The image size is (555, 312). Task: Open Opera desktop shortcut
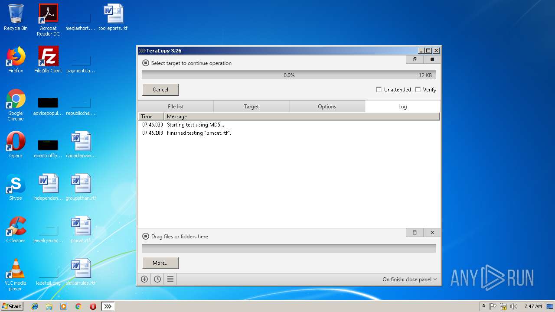pyautogui.click(x=16, y=145)
